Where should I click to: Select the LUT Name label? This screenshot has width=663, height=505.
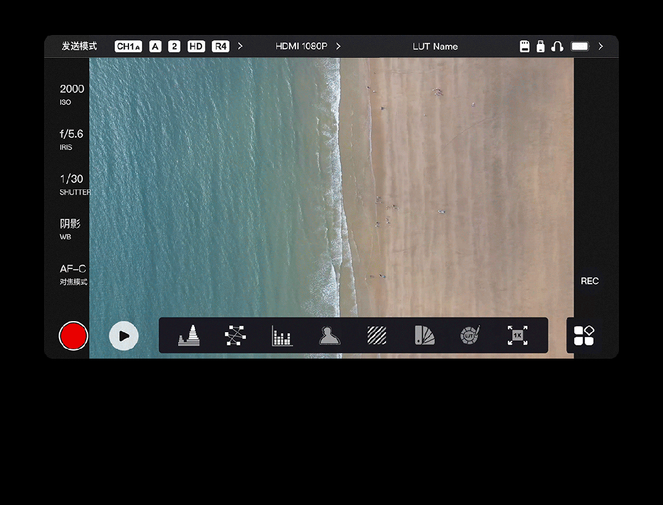pos(435,46)
